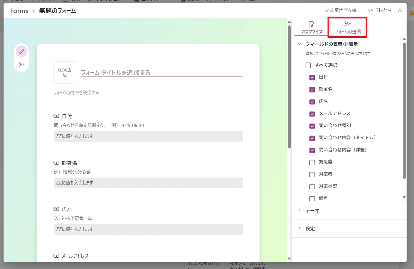The height and width of the screenshot is (269, 414).
Task: Enable the 緊急度 field checkbox
Action: click(x=312, y=162)
